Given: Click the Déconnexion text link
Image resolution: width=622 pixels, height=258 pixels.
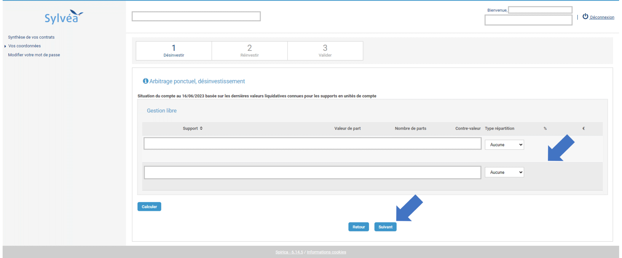Looking at the screenshot, I should tap(602, 17).
